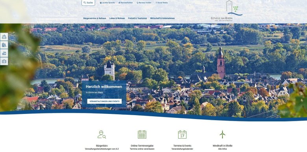
Task: Click the Herzlich willkommen heading
Action: 104,86
